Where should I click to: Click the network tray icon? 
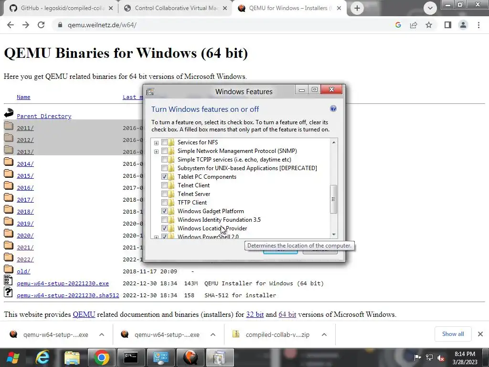pyautogui.click(x=429, y=357)
